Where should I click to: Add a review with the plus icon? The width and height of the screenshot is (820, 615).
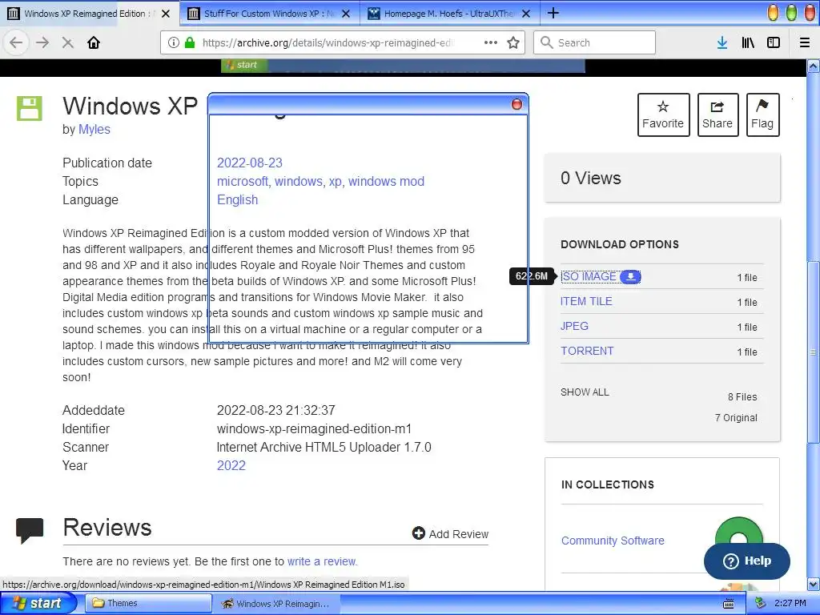tap(418, 533)
